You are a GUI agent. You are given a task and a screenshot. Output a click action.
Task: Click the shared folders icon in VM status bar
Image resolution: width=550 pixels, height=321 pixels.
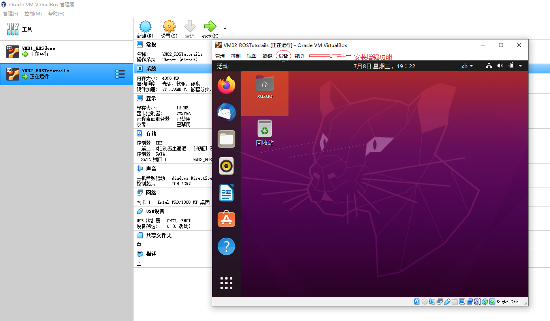pos(454,302)
